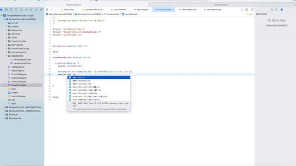Click the related items grid icon

pos(47,9)
